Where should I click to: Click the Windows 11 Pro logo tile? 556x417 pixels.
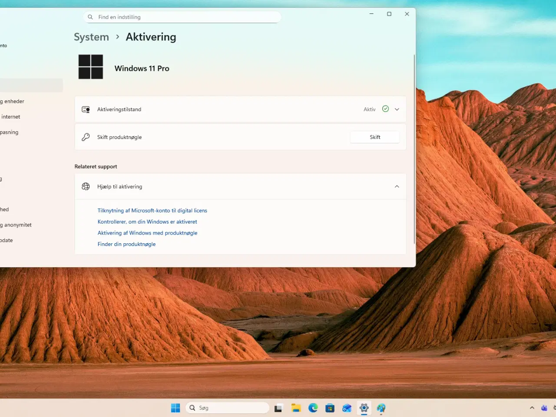[90, 66]
